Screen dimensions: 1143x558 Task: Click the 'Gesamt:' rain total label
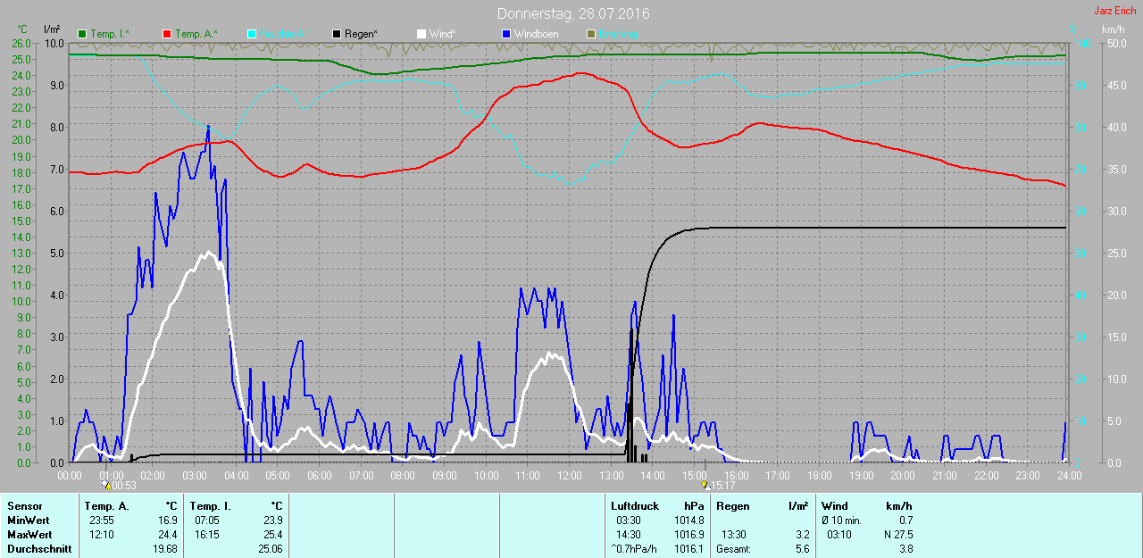(x=733, y=549)
